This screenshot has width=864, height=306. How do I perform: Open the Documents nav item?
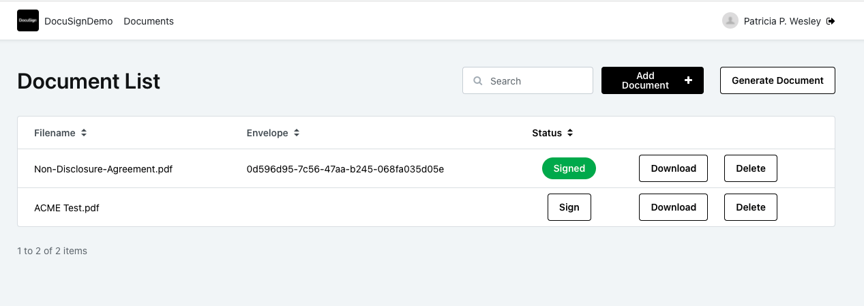pos(149,21)
